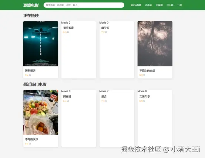
Task: Open the 平原上的火焰 poster image
Action: (155, 44)
